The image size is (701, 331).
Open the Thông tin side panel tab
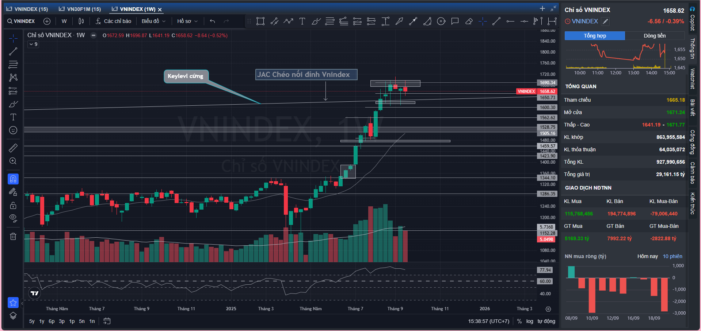tap(692, 48)
